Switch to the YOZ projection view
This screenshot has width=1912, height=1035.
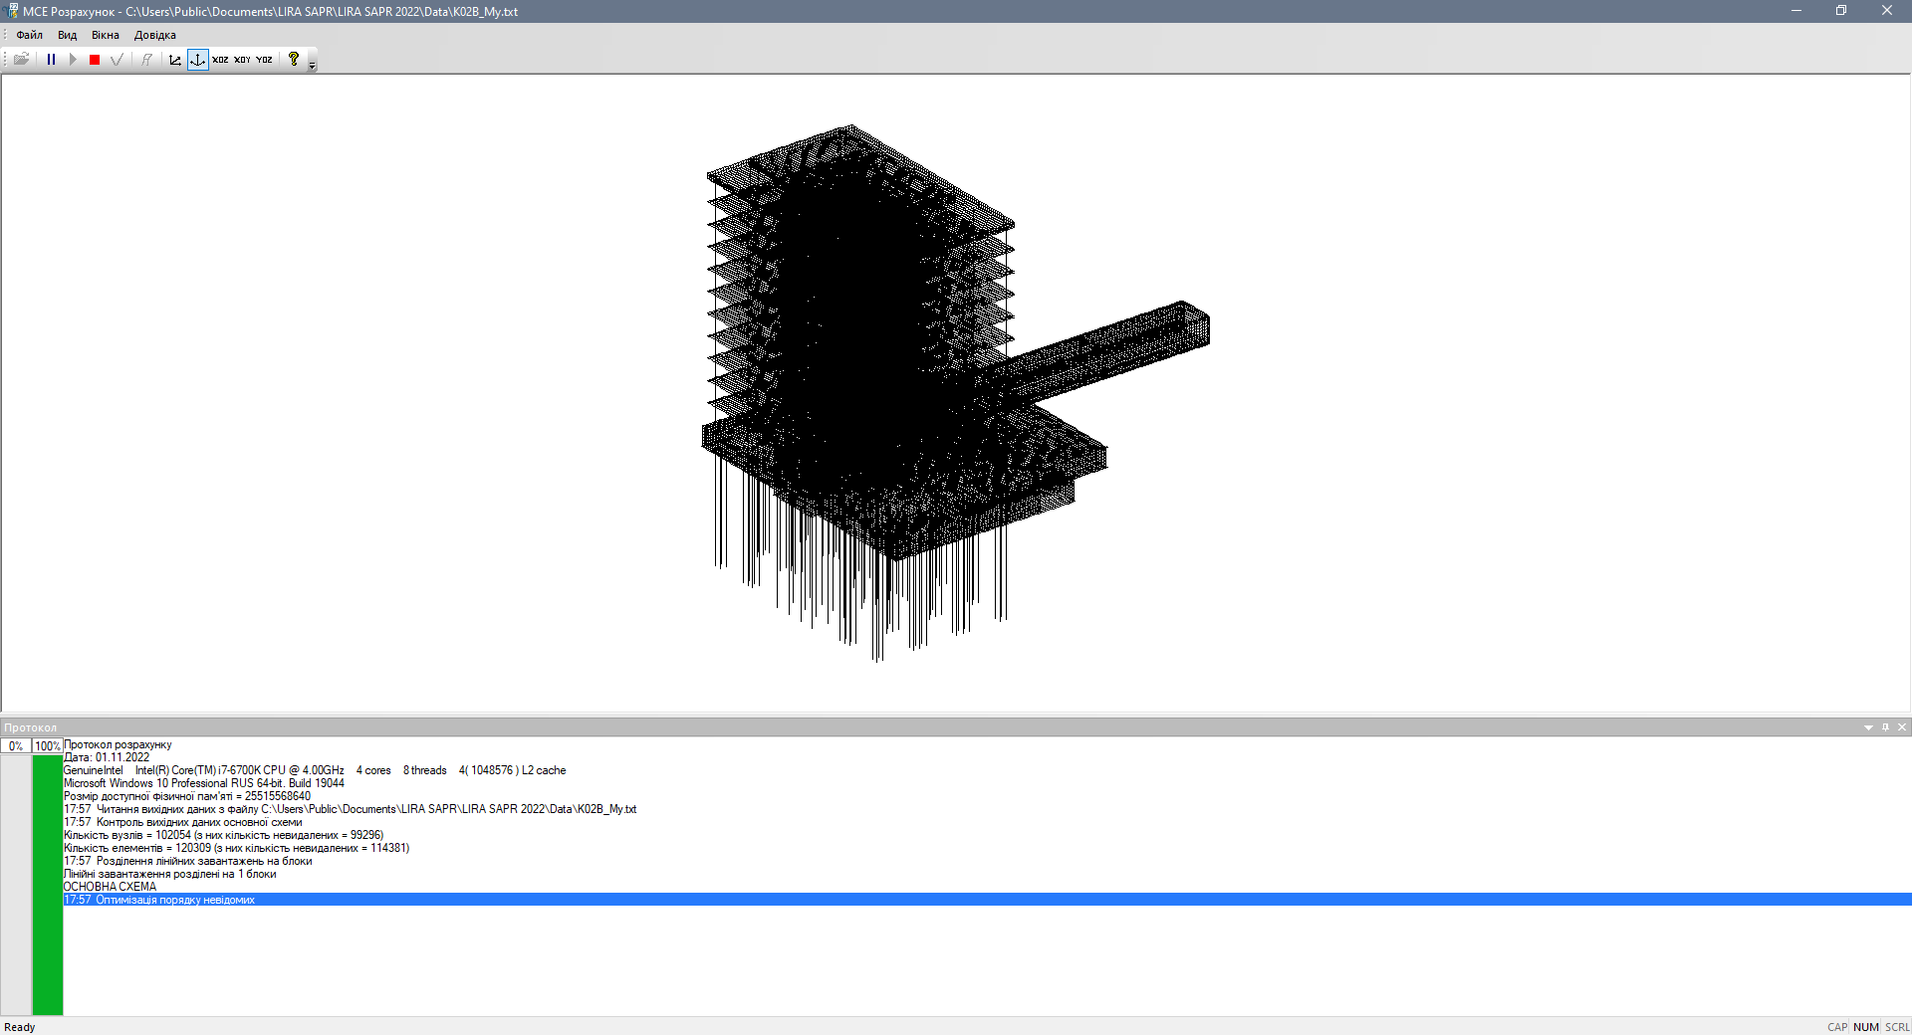(264, 60)
